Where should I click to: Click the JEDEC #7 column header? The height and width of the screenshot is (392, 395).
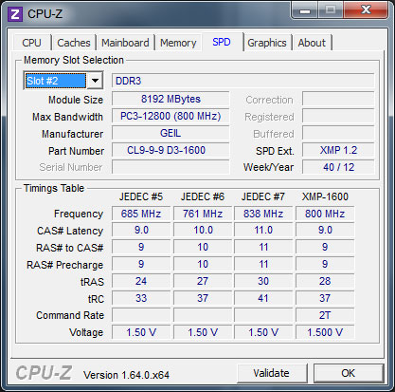click(x=263, y=196)
